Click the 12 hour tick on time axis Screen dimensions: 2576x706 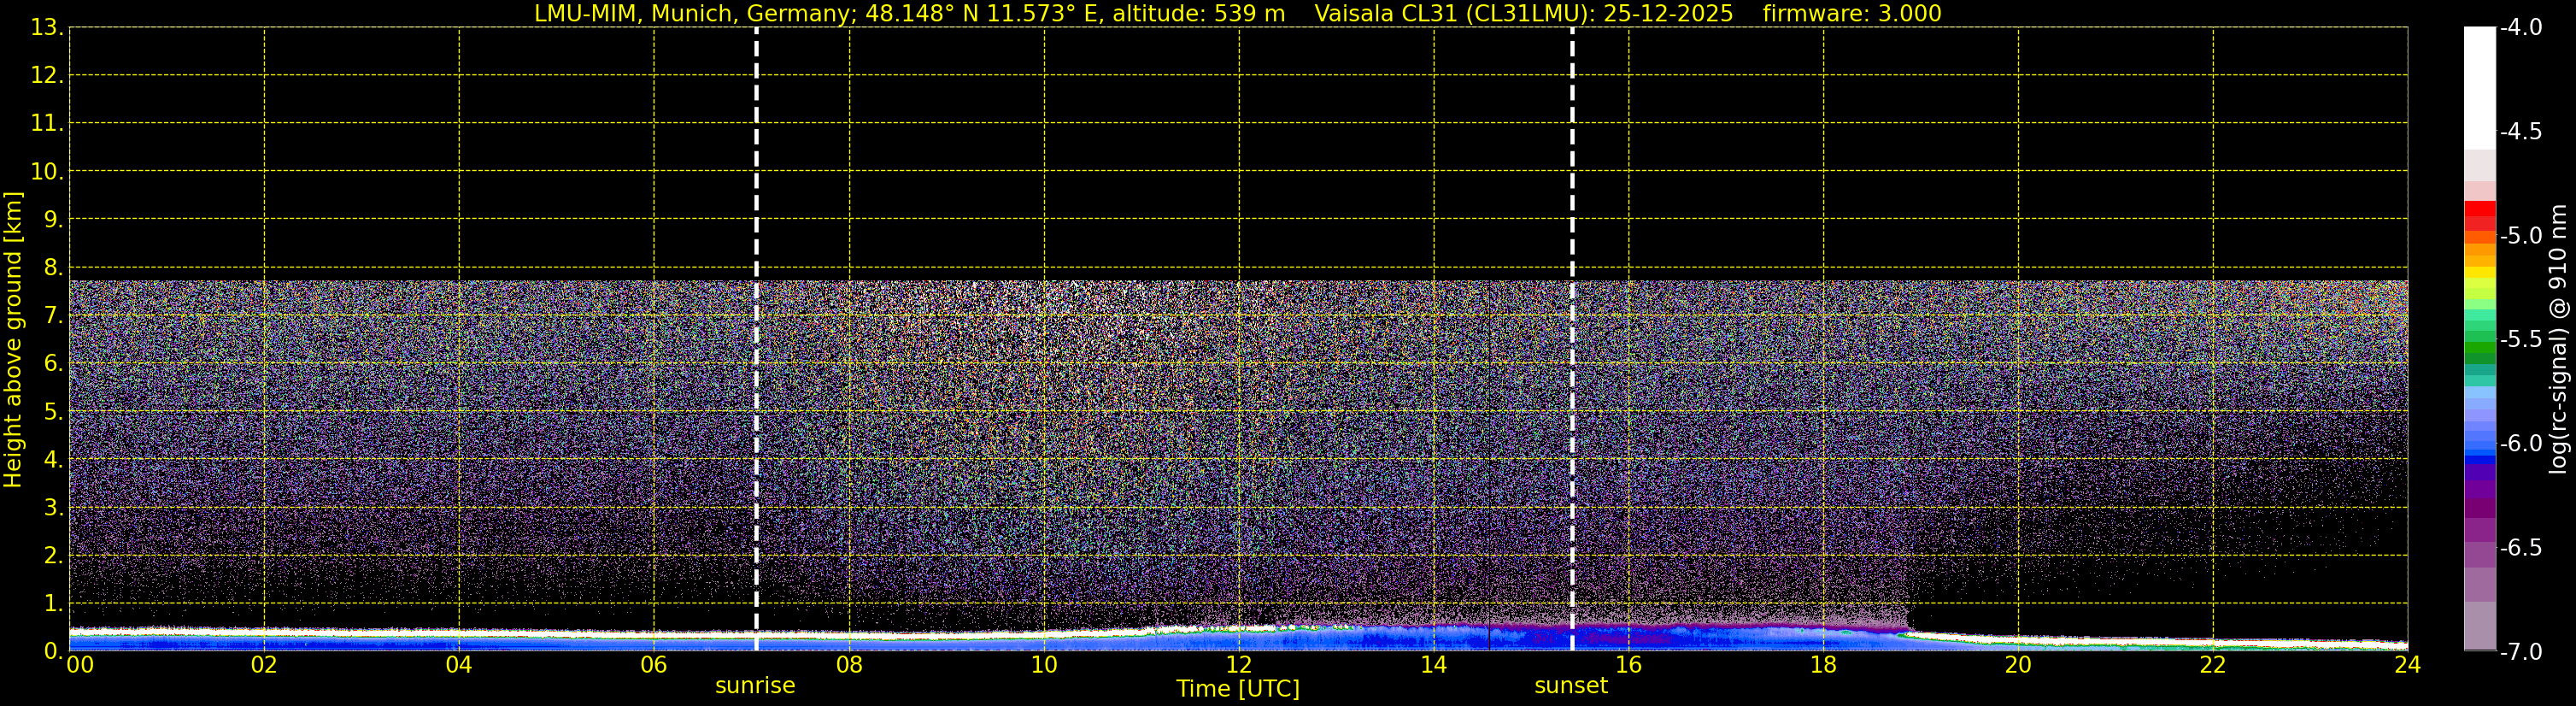[x=1238, y=666]
